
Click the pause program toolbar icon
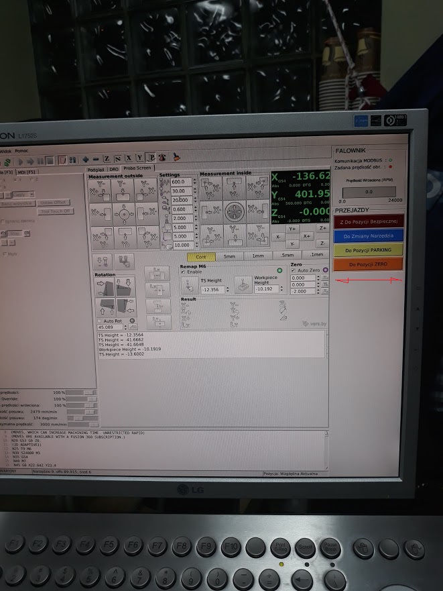40,161
